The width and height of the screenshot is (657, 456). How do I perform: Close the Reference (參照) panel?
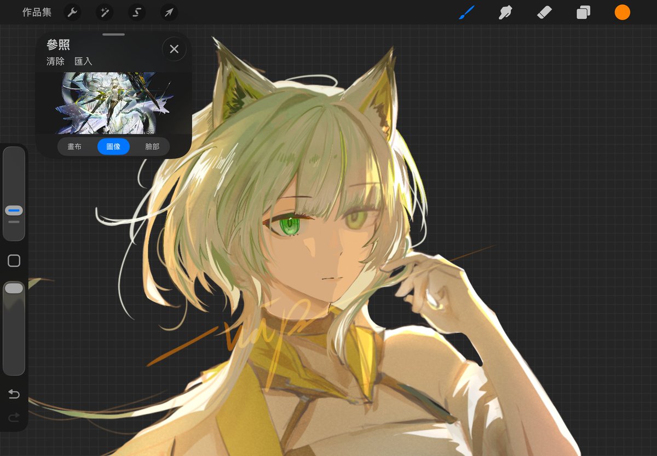(x=174, y=49)
